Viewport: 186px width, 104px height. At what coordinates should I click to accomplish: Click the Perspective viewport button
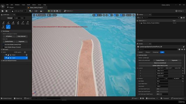tap(41, 15)
